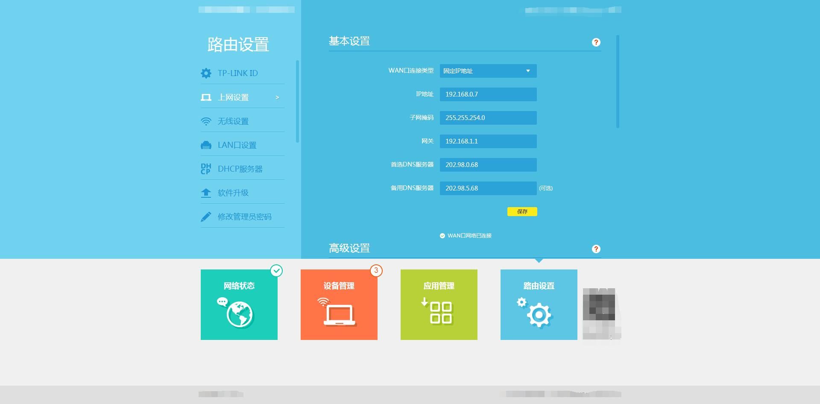Open the 设备管理 tile

pyautogui.click(x=339, y=304)
